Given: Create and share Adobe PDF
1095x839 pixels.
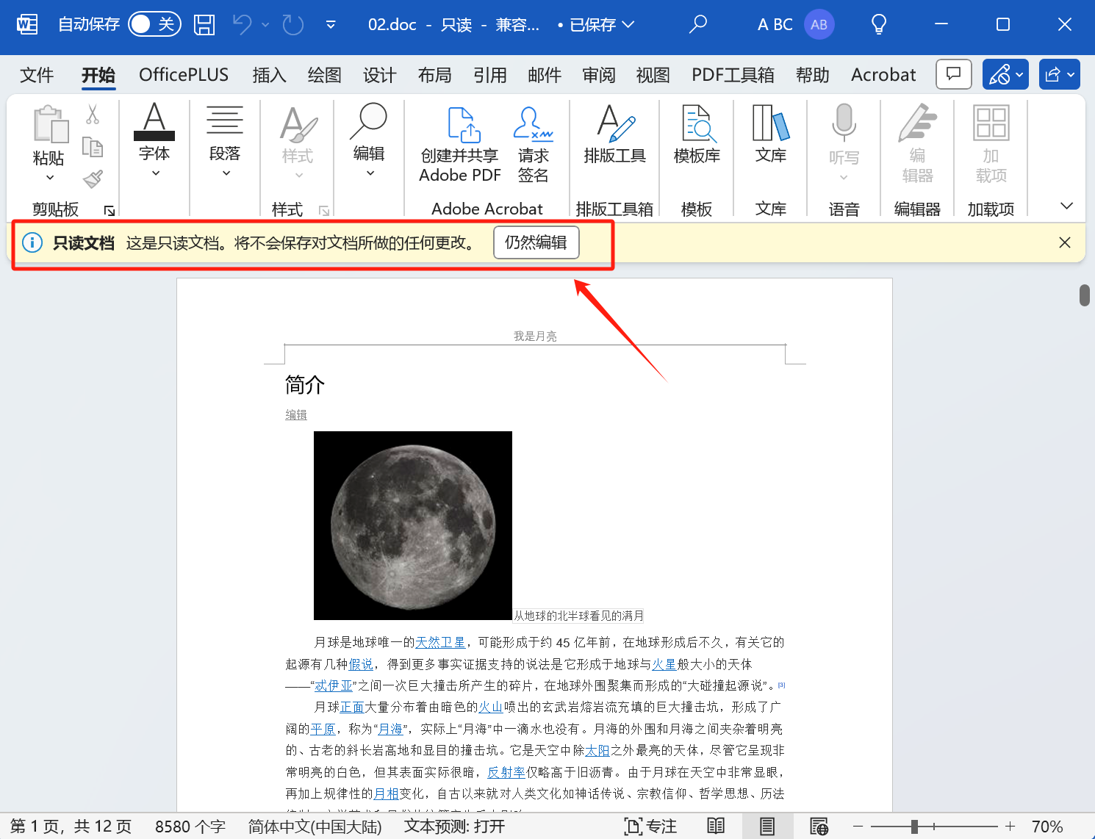Looking at the screenshot, I should pyautogui.click(x=459, y=144).
